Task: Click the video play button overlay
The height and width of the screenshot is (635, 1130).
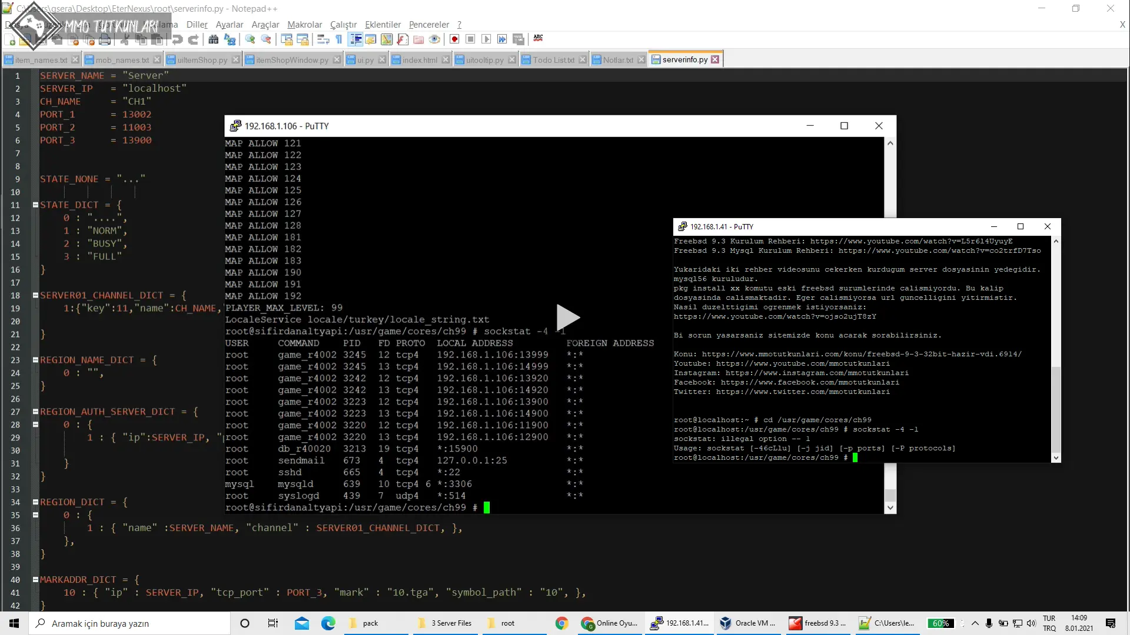Action: pyautogui.click(x=567, y=317)
